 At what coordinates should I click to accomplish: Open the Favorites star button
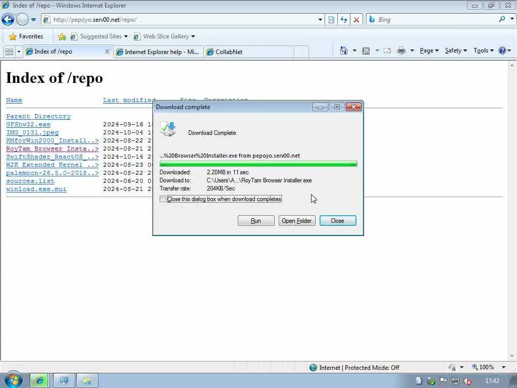[26, 36]
